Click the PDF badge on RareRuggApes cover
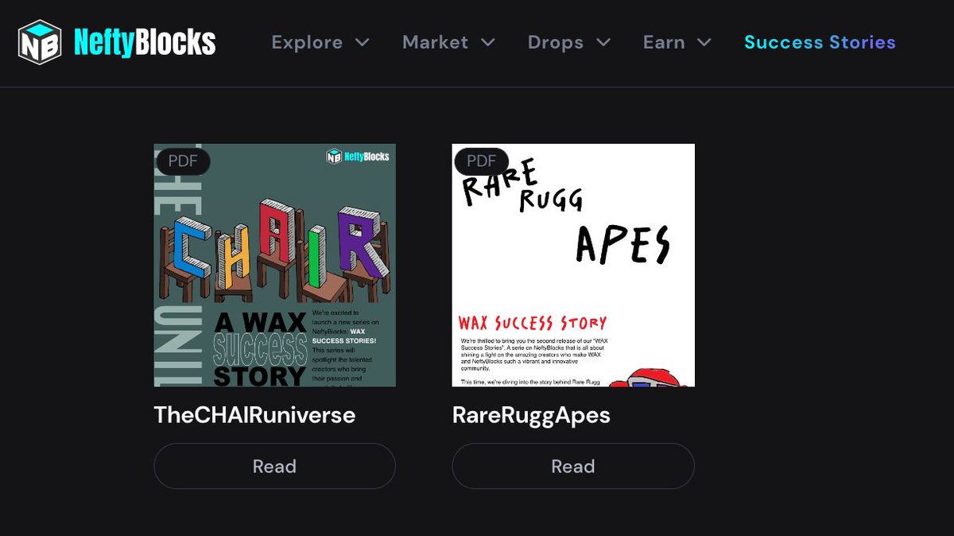 point(481,161)
